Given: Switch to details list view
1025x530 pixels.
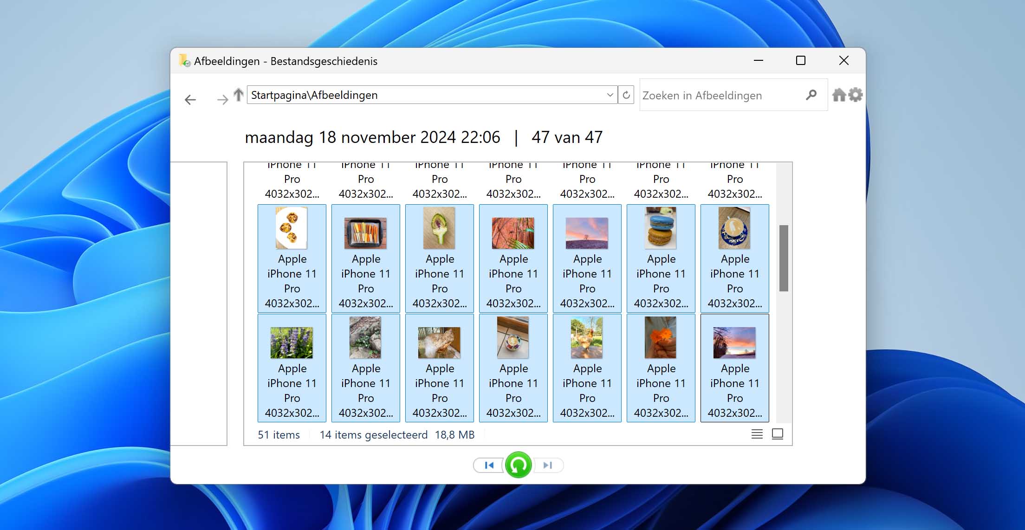Looking at the screenshot, I should coord(757,434).
